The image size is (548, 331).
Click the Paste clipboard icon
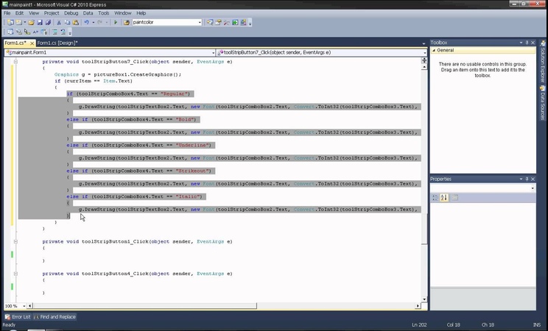75,22
